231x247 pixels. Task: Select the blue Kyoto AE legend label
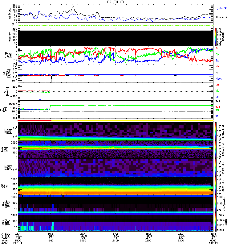pyautogui.click(x=221, y=8)
